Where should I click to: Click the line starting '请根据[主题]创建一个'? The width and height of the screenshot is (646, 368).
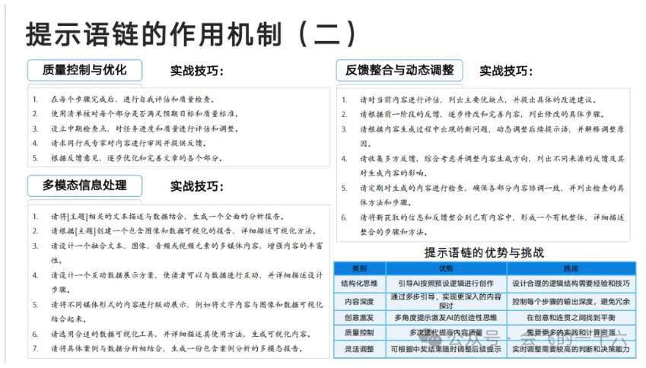tap(183, 231)
